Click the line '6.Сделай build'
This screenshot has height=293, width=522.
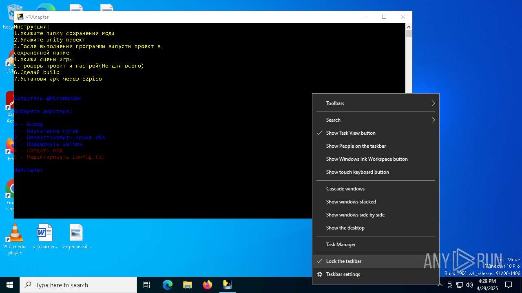37,72
